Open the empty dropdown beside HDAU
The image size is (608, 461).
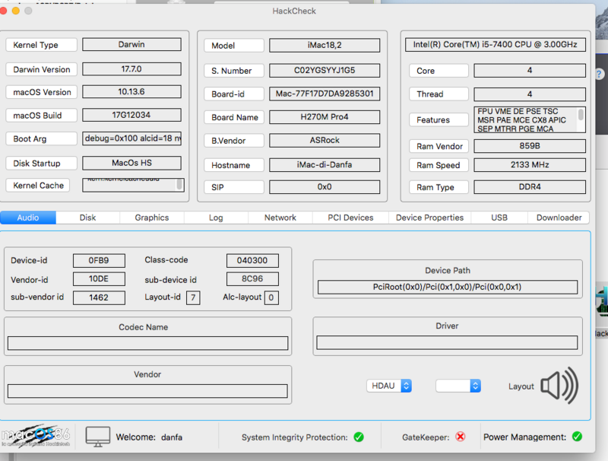pyautogui.click(x=458, y=386)
